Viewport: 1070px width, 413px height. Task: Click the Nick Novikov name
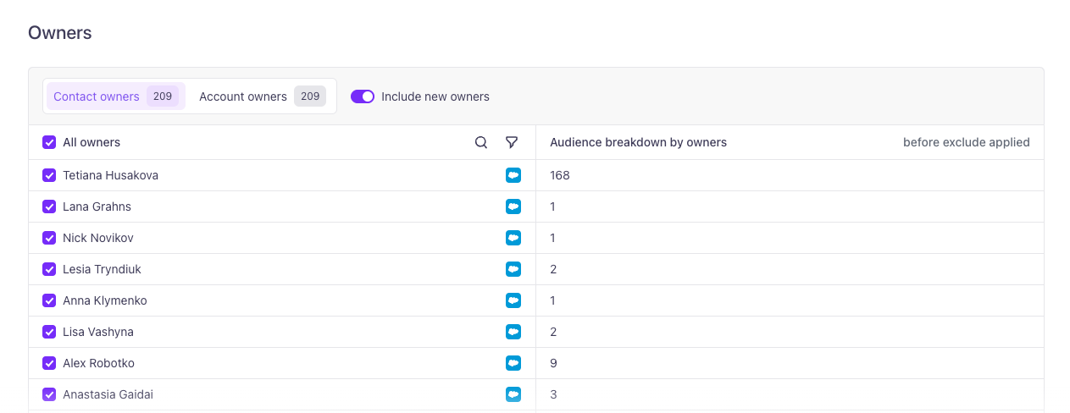[98, 238]
